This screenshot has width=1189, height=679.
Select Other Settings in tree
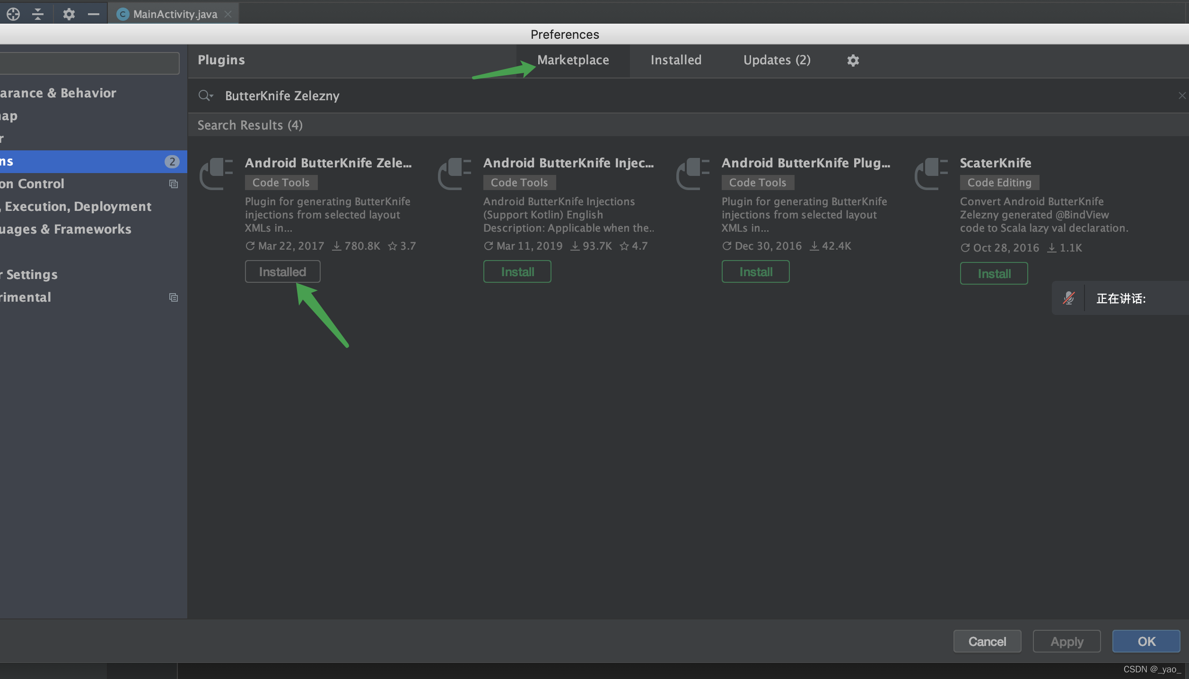(x=94, y=275)
